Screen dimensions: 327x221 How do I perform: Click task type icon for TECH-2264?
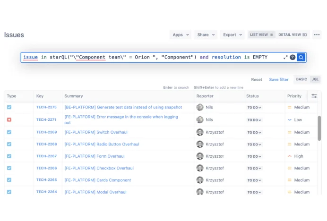tap(9, 192)
